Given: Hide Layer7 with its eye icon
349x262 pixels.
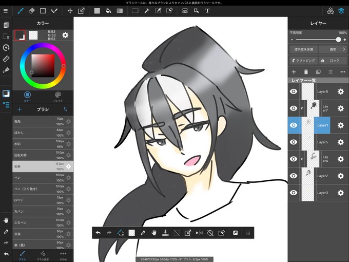Looking at the screenshot, I should 294,108.
